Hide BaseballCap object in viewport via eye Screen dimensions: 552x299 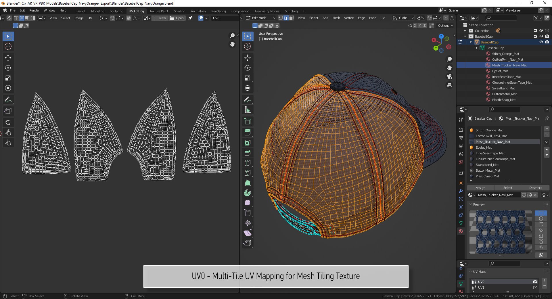(541, 42)
